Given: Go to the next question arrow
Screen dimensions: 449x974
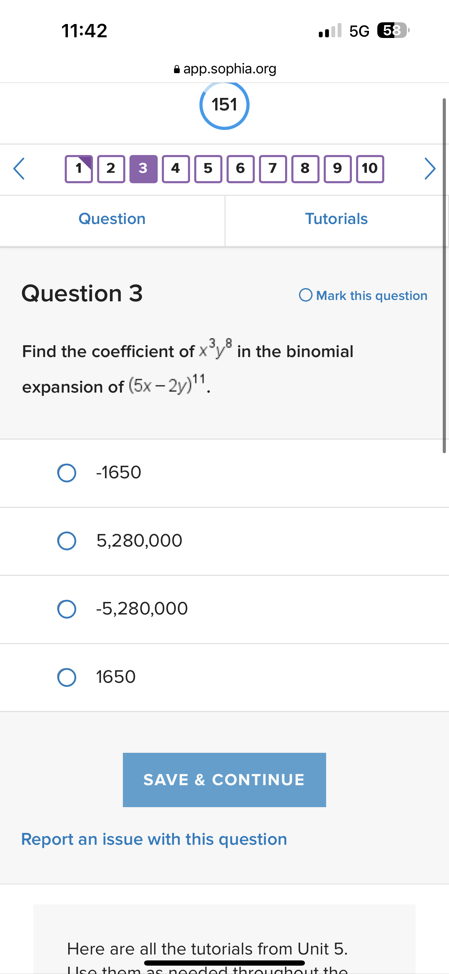Looking at the screenshot, I should click(x=430, y=169).
